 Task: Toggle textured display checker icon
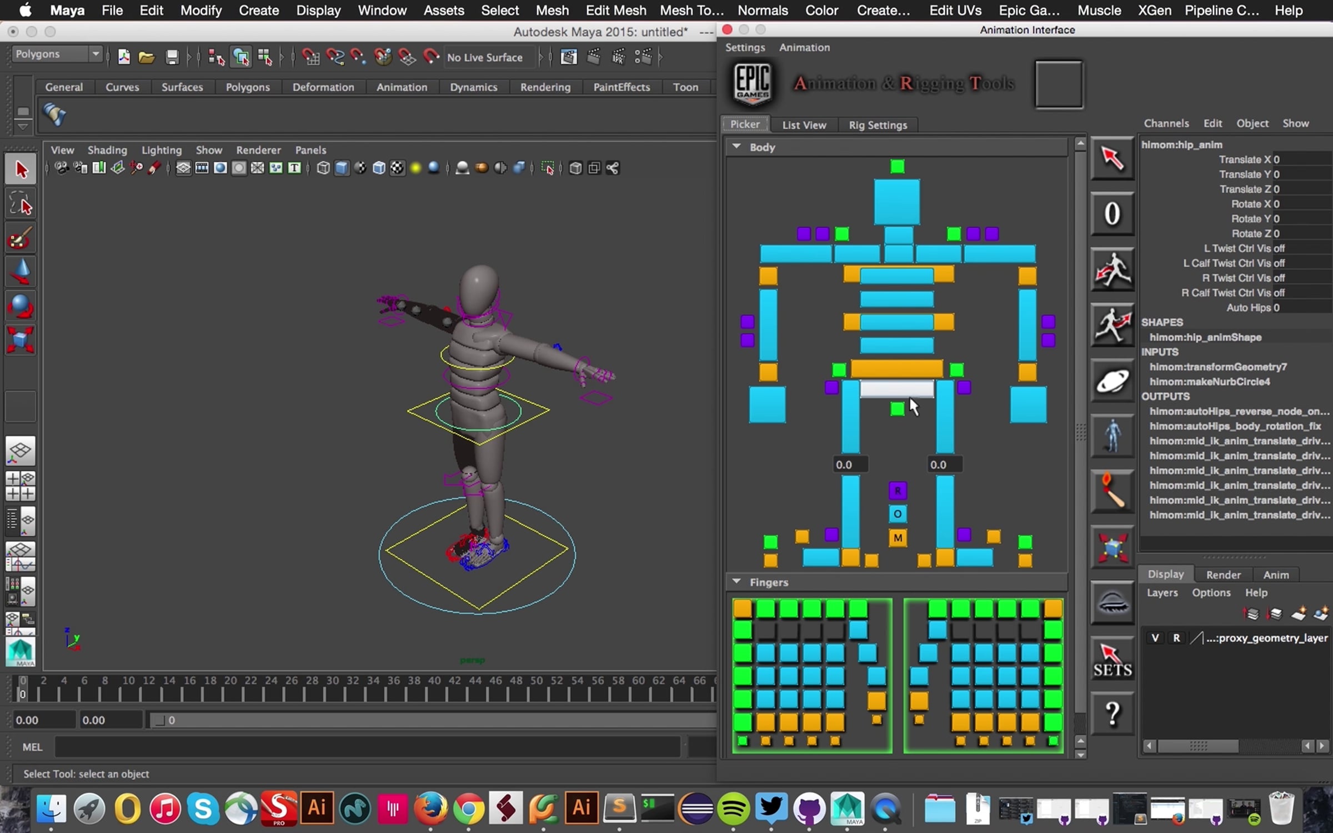coord(398,168)
